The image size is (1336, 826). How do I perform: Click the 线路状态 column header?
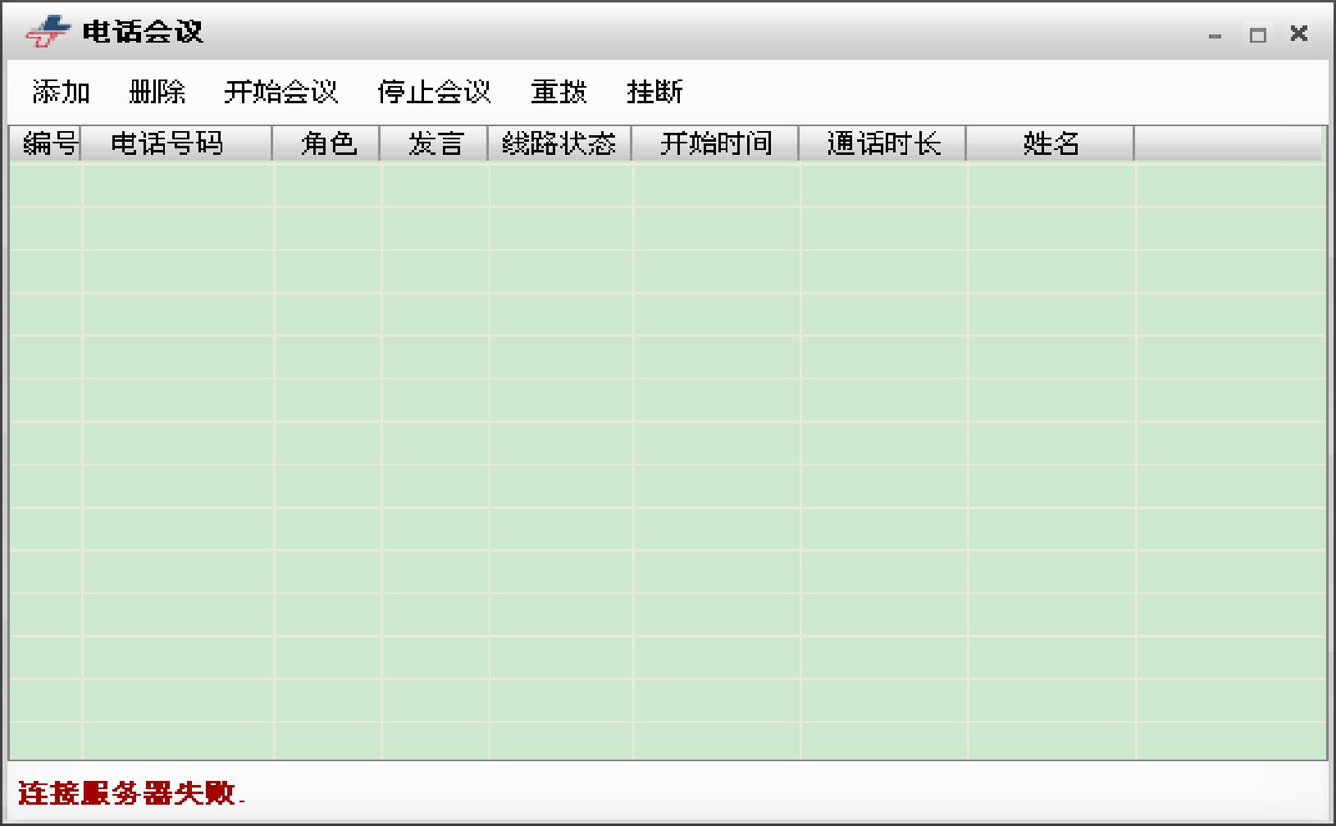[559, 143]
